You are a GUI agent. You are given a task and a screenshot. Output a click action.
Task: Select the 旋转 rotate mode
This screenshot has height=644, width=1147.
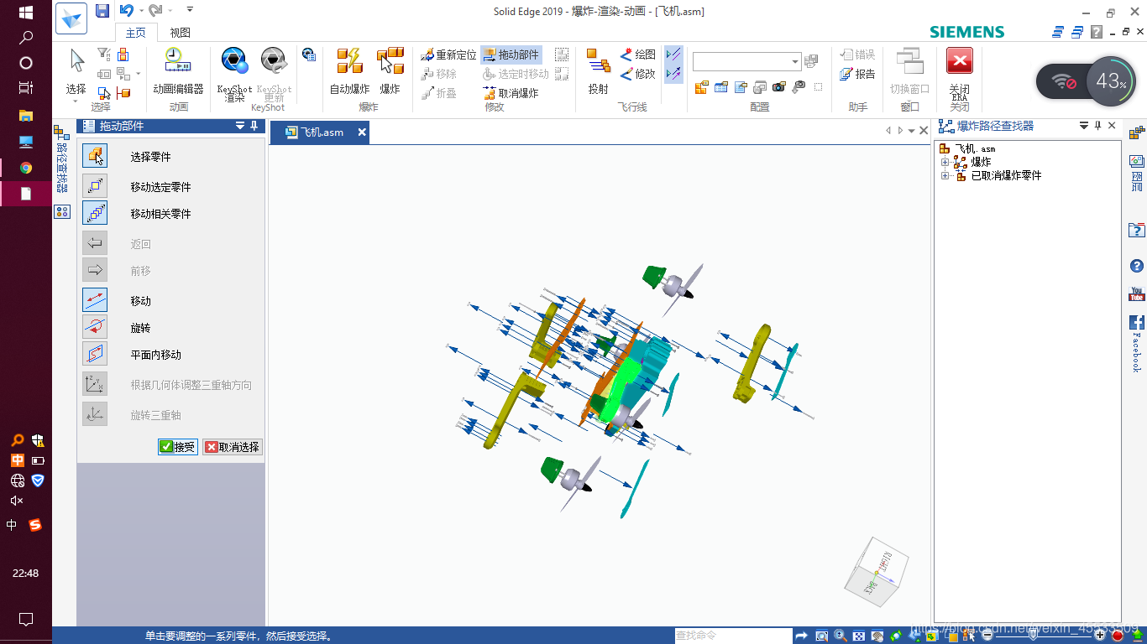pyautogui.click(x=95, y=327)
